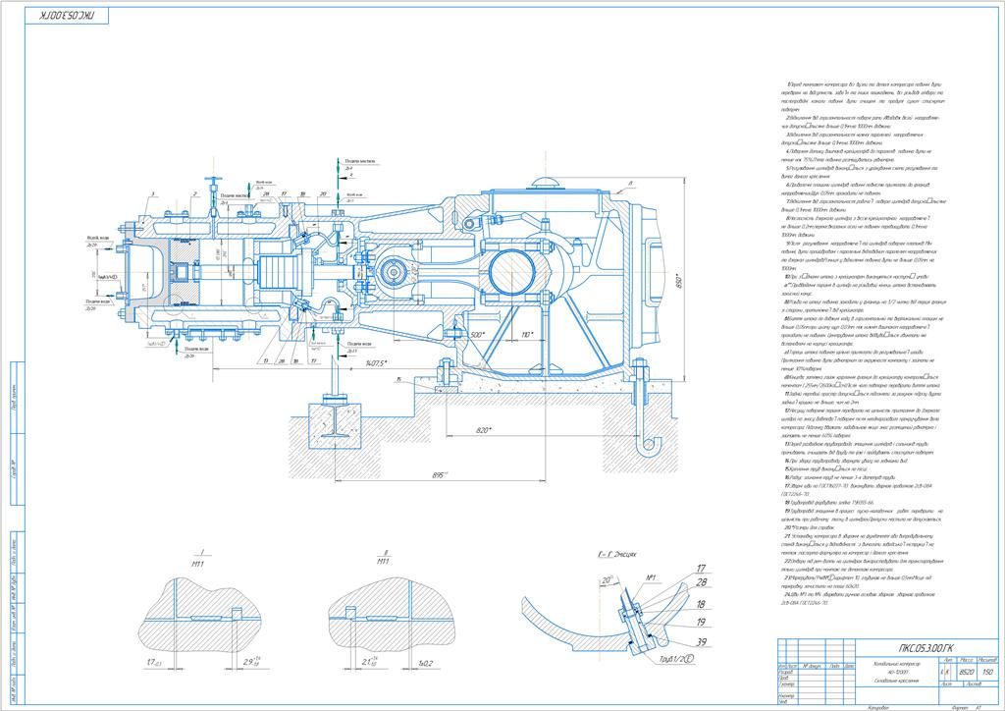Click the 2,9 dimension in detail I
Image resolution: width=1005 pixels, height=711 pixels.
pyautogui.click(x=252, y=660)
